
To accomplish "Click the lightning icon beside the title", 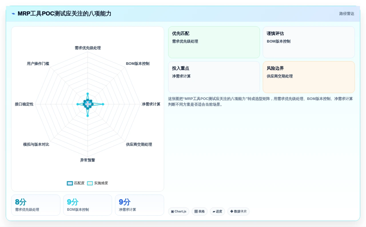I will point(13,14).
